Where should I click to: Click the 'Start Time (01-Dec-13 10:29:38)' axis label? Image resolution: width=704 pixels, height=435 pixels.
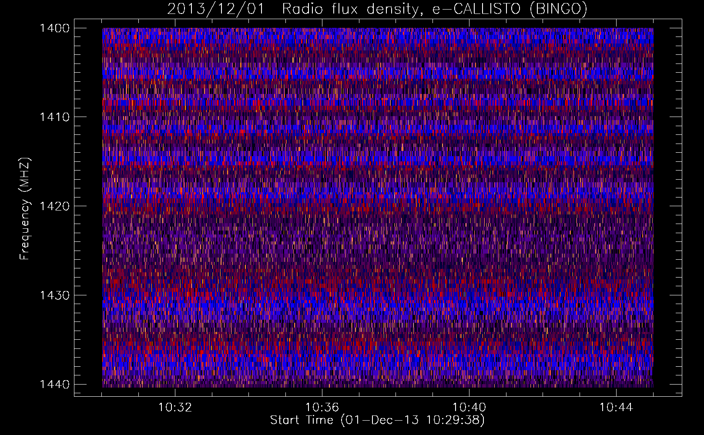point(377,420)
